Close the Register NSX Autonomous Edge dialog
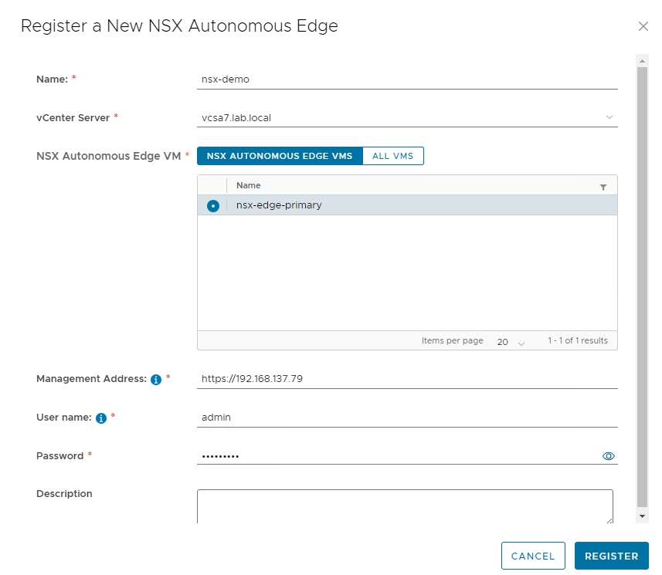 tap(643, 26)
